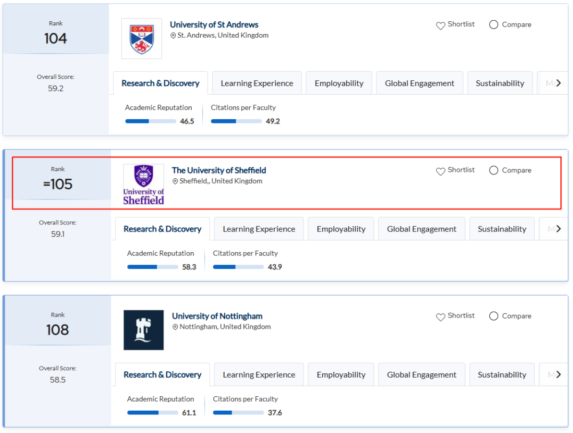The height and width of the screenshot is (433, 573).
Task: Click St Andrews Academic Reputation bar
Action: [151, 121]
